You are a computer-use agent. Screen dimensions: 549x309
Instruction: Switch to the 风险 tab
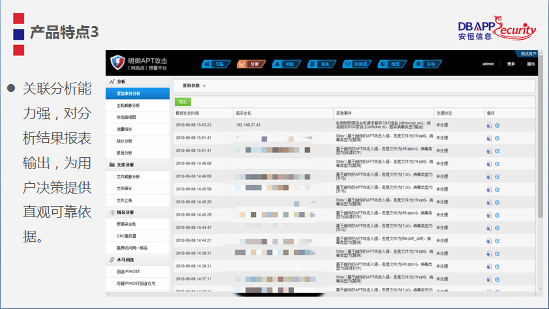(x=286, y=64)
